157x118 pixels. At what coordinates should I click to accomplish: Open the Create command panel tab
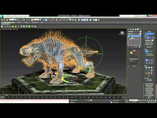coord(128,29)
